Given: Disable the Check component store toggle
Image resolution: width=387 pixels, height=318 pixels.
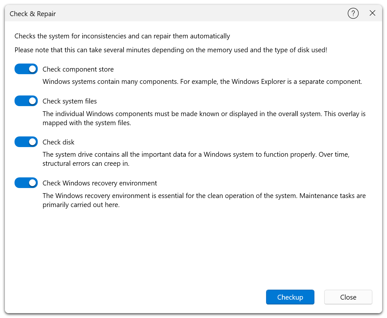Looking at the screenshot, I should [x=26, y=69].
